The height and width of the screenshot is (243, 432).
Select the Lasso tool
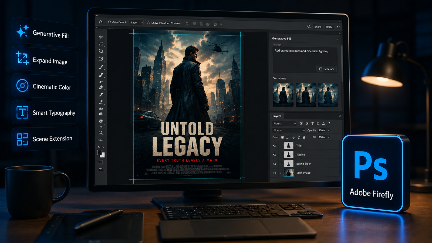(101, 51)
